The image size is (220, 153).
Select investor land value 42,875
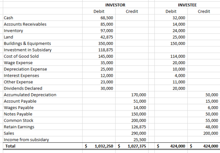[x=107, y=37]
